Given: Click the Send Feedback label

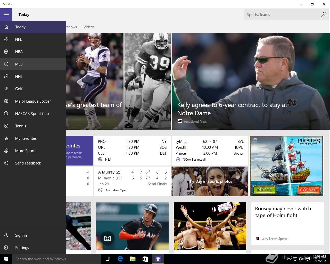Looking at the screenshot, I should point(28,163).
